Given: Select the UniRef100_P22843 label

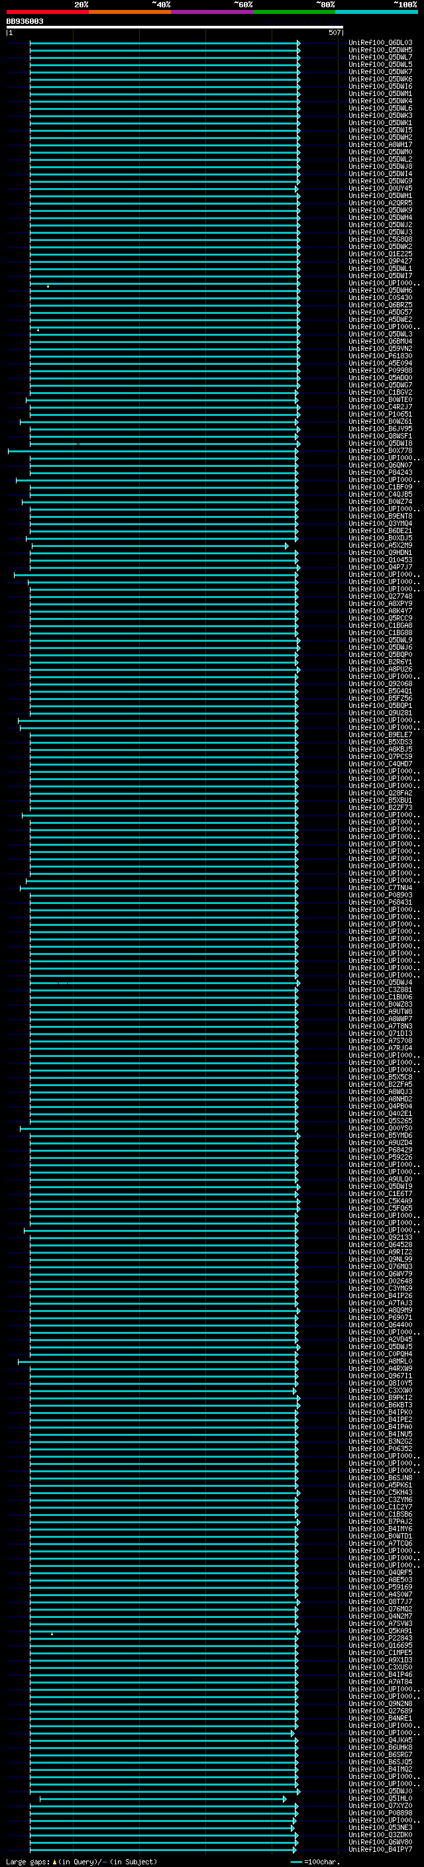Looking at the screenshot, I should [380, 1638].
